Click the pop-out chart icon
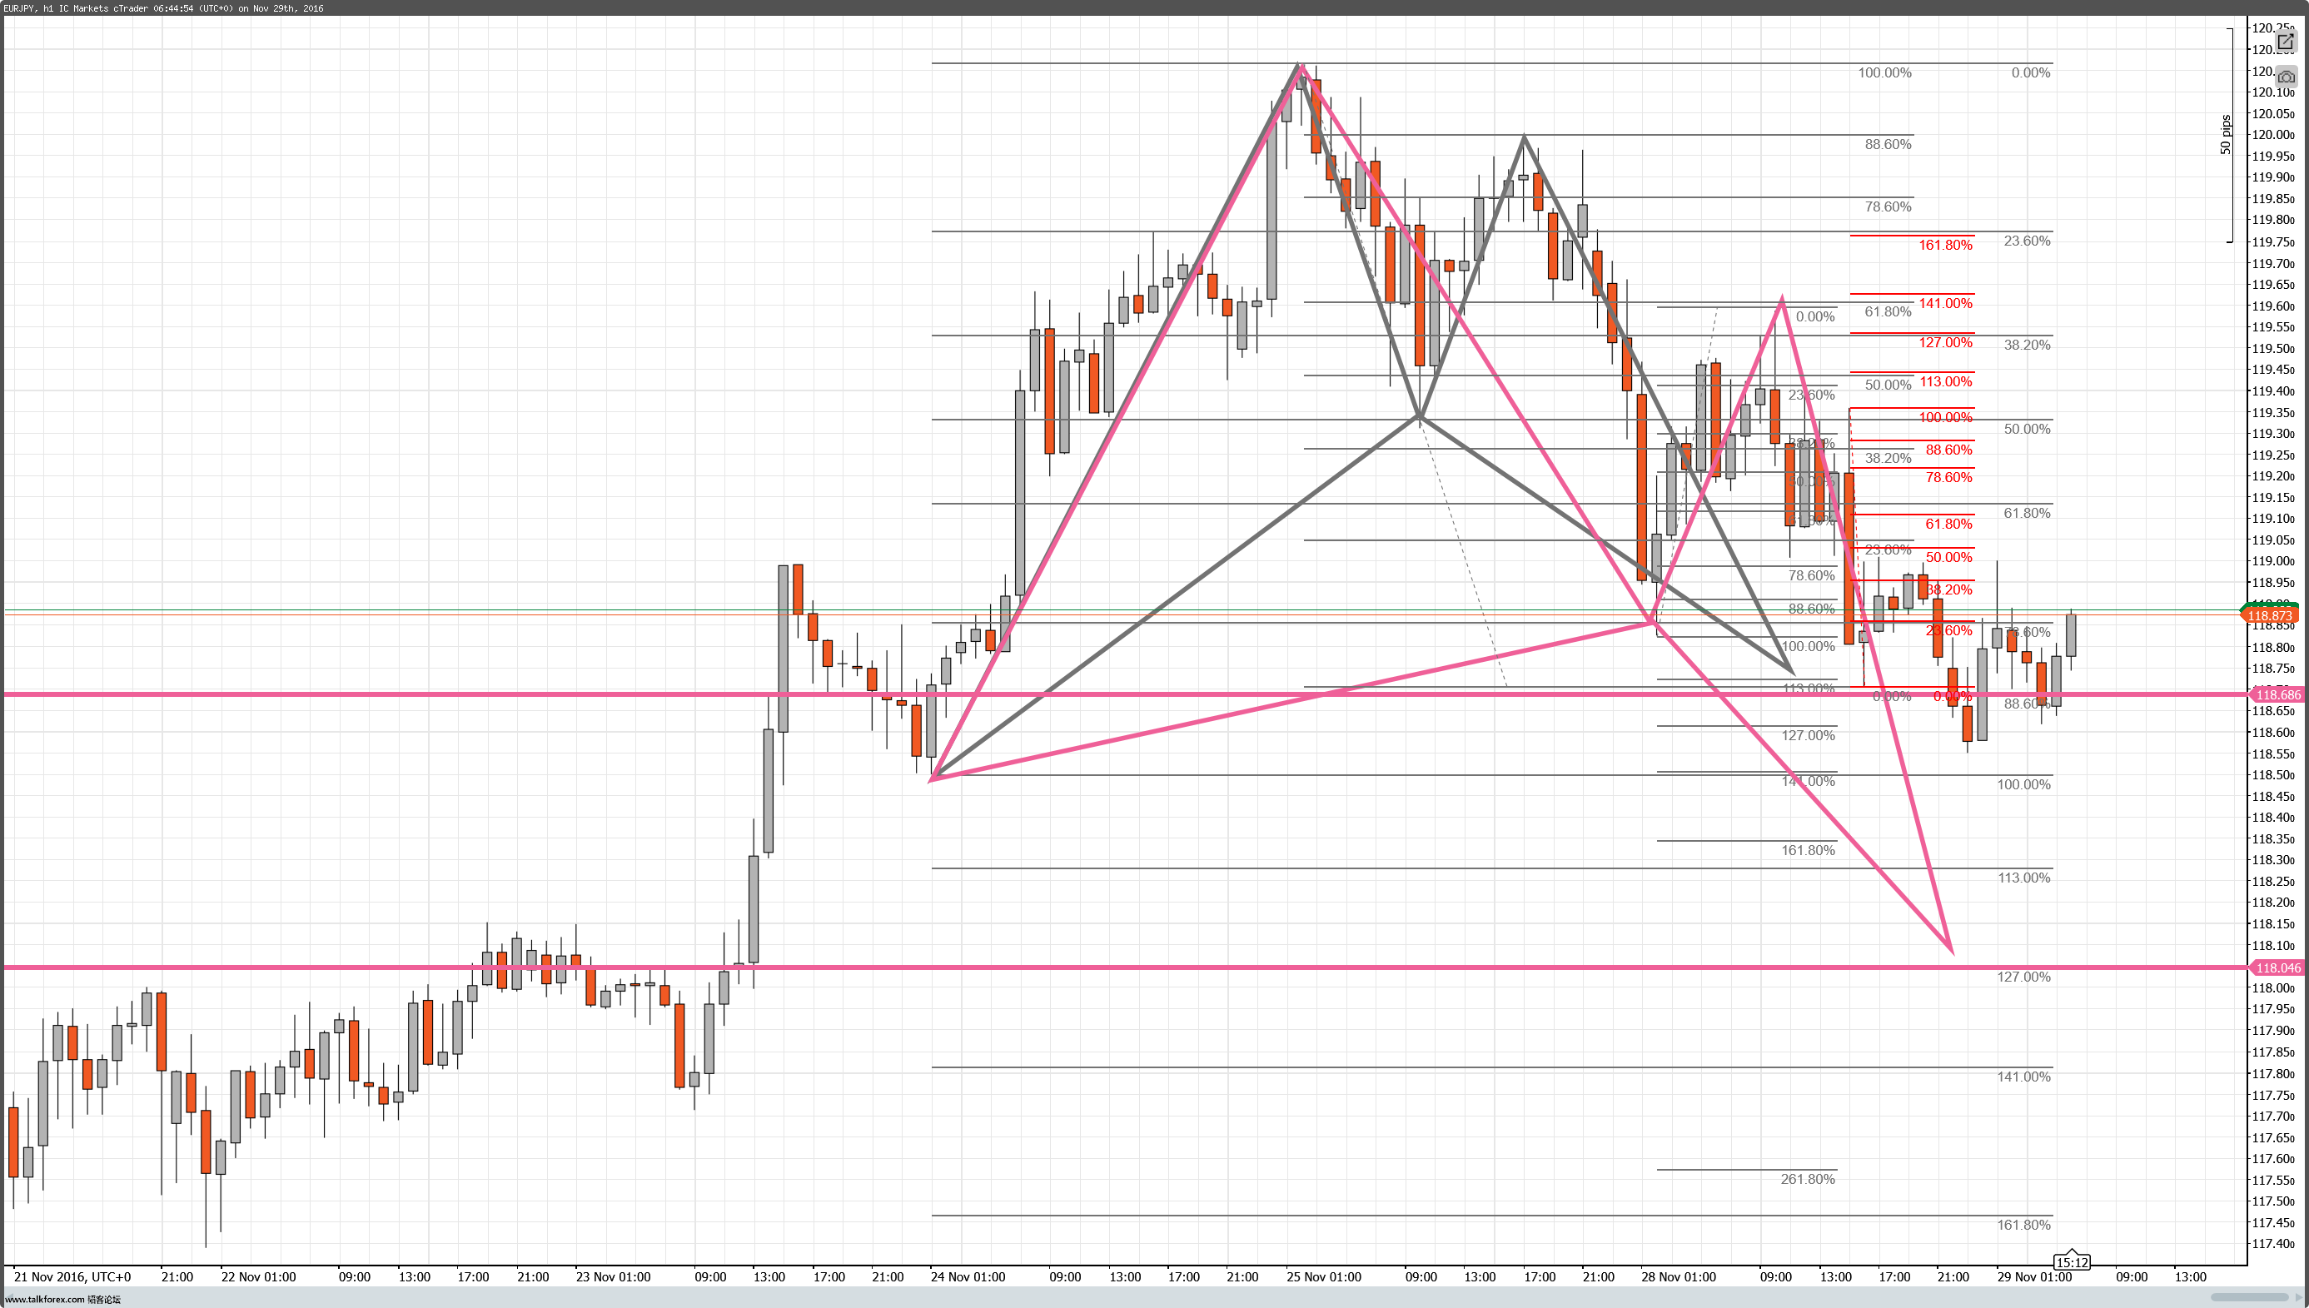 (2286, 42)
